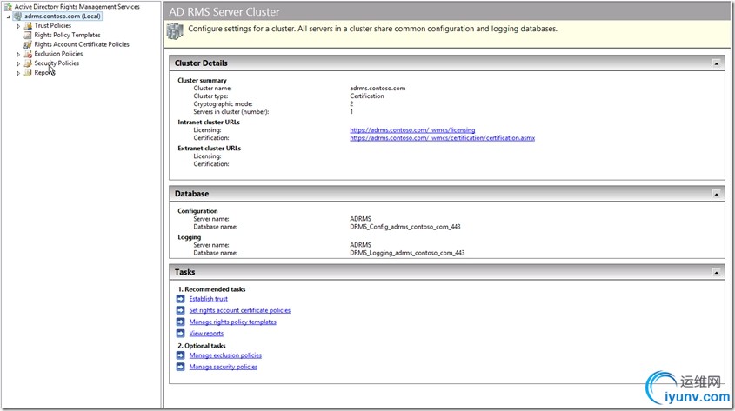Click the Certification cluster type value
The height and width of the screenshot is (411, 735).
(367, 96)
